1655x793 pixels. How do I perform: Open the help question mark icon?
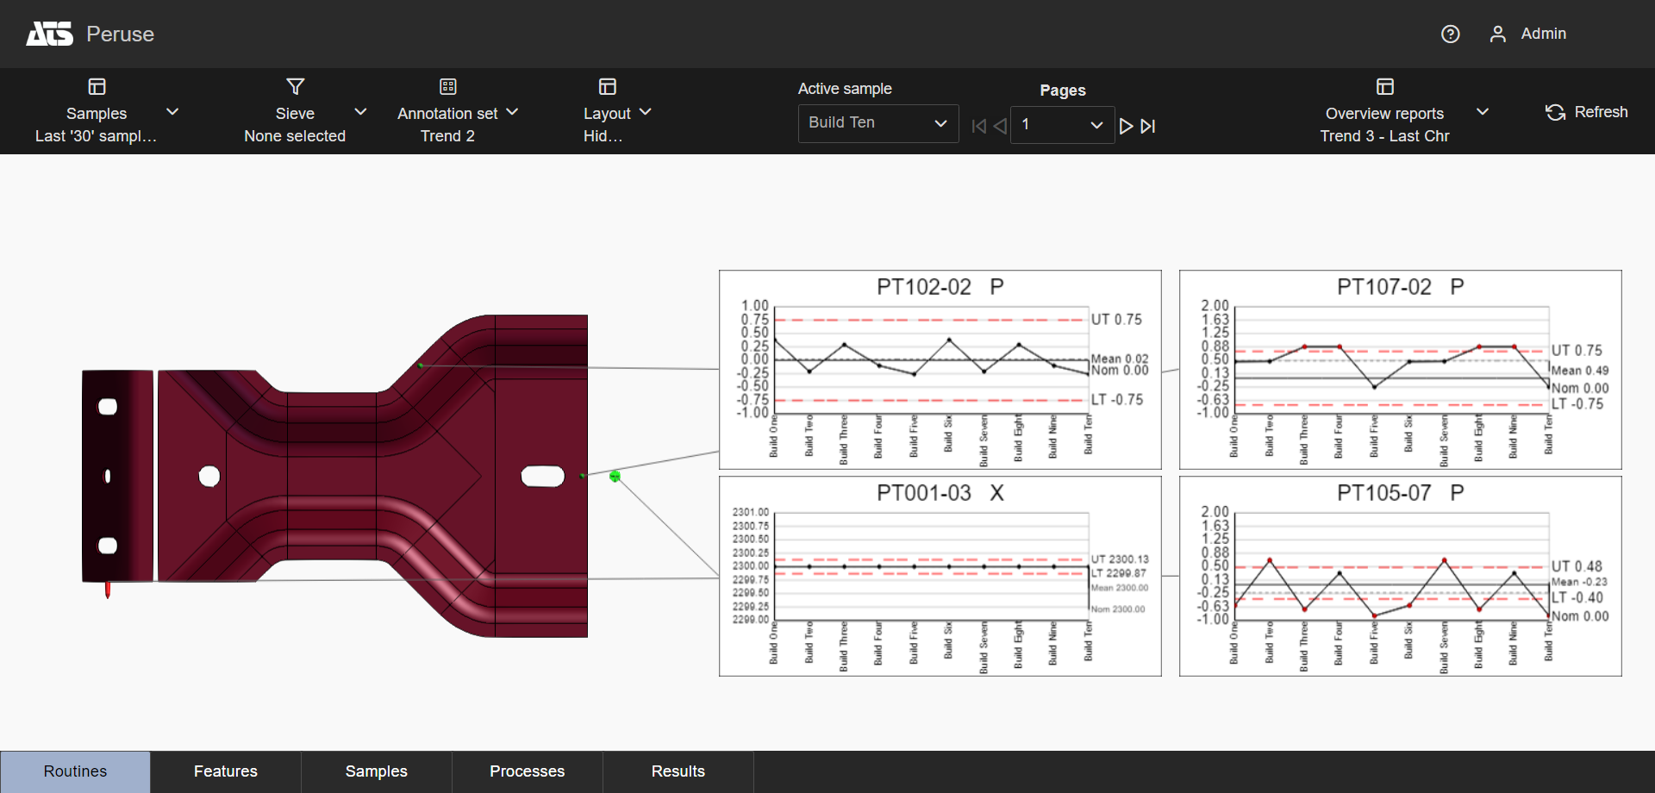click(x=1450, y=34)
